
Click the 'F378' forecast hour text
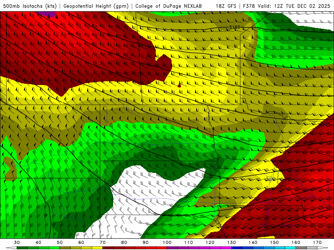pos(249,6)
